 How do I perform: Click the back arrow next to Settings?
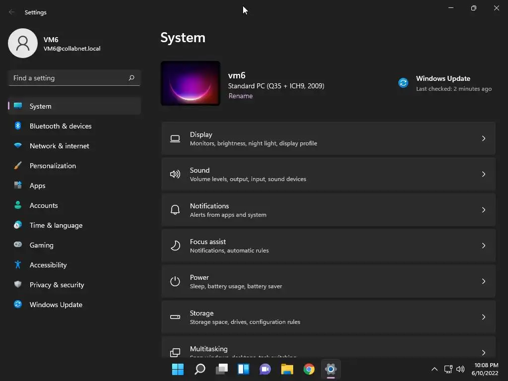click(x=12, y=12)
